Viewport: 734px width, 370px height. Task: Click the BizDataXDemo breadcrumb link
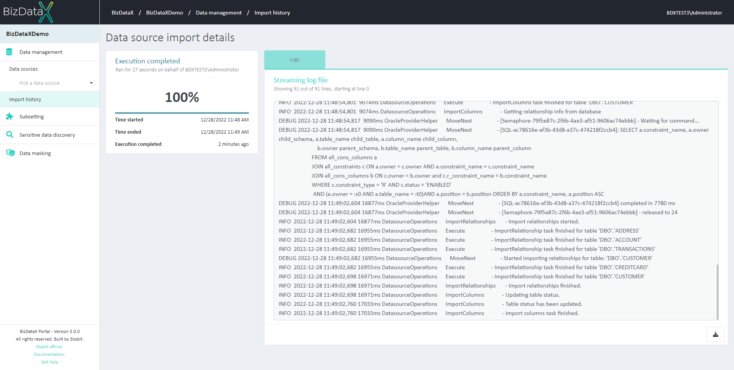[164, 13]
